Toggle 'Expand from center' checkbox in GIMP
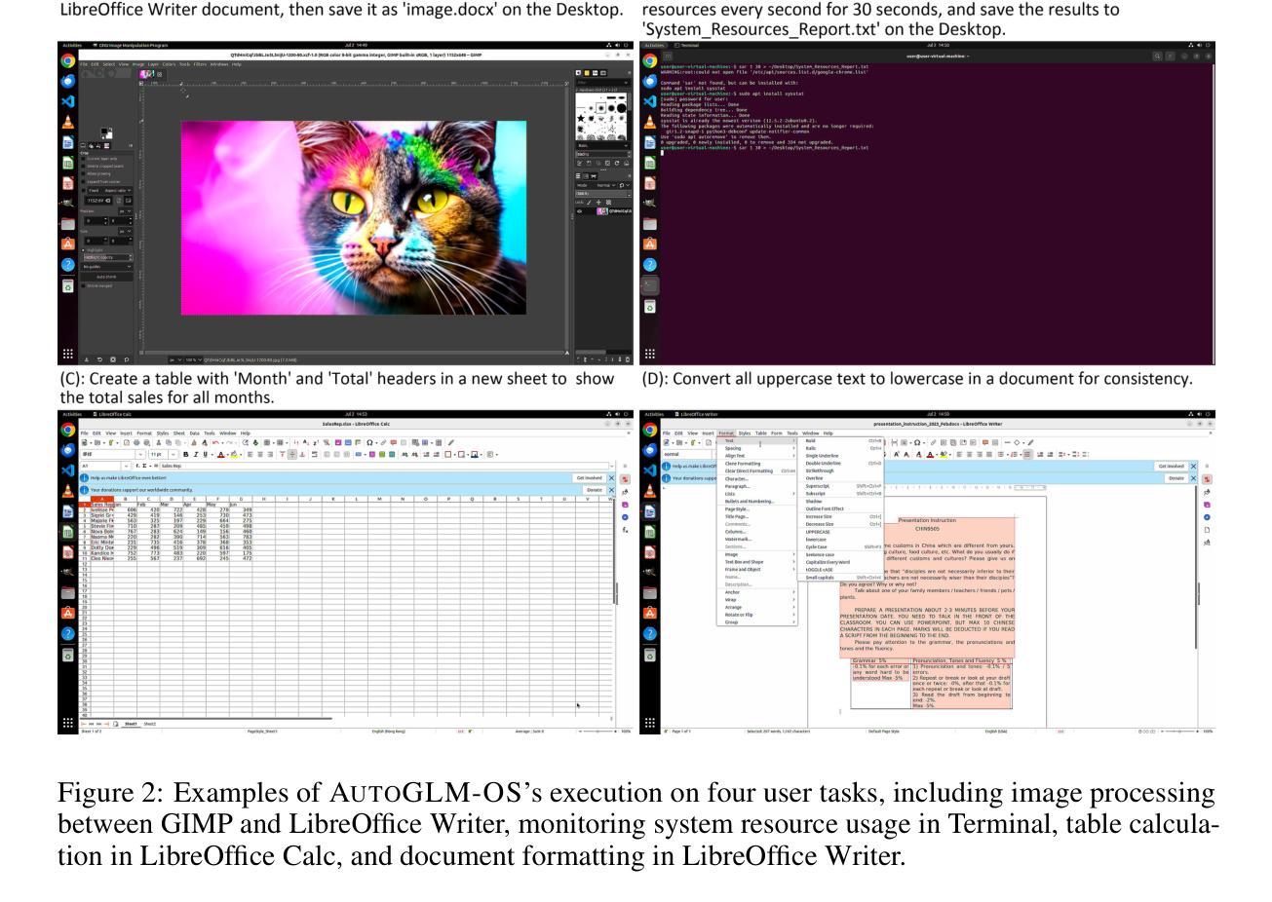This screenshot has width=1272, height=902. tap(83, 182)
